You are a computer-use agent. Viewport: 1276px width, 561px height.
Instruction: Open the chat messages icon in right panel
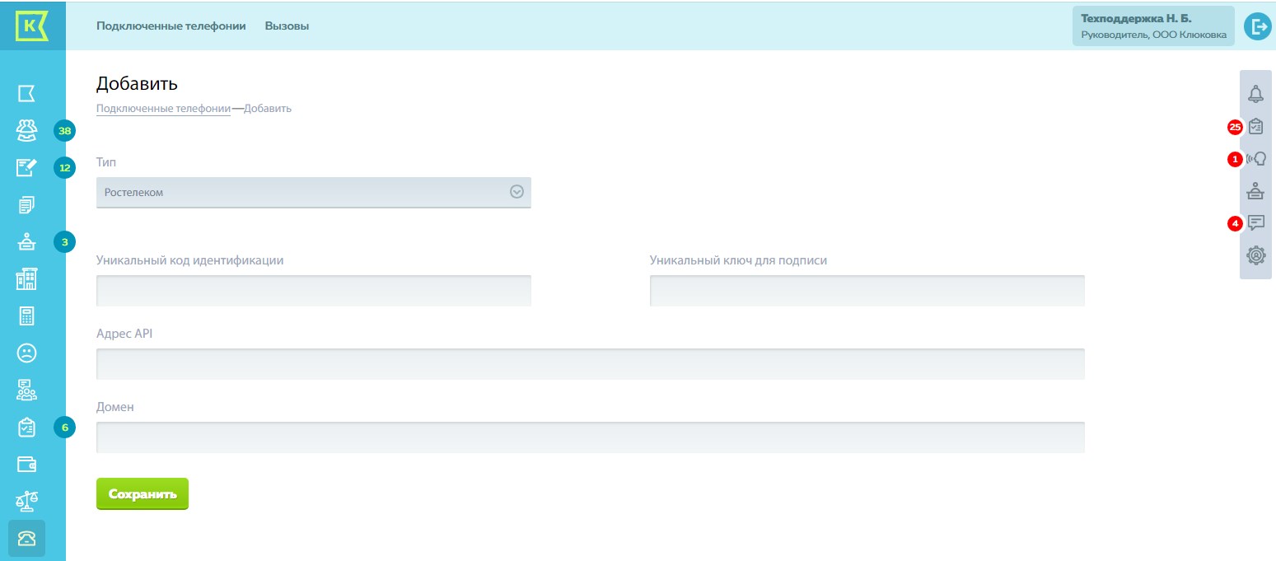click(x=1255, y=222)
